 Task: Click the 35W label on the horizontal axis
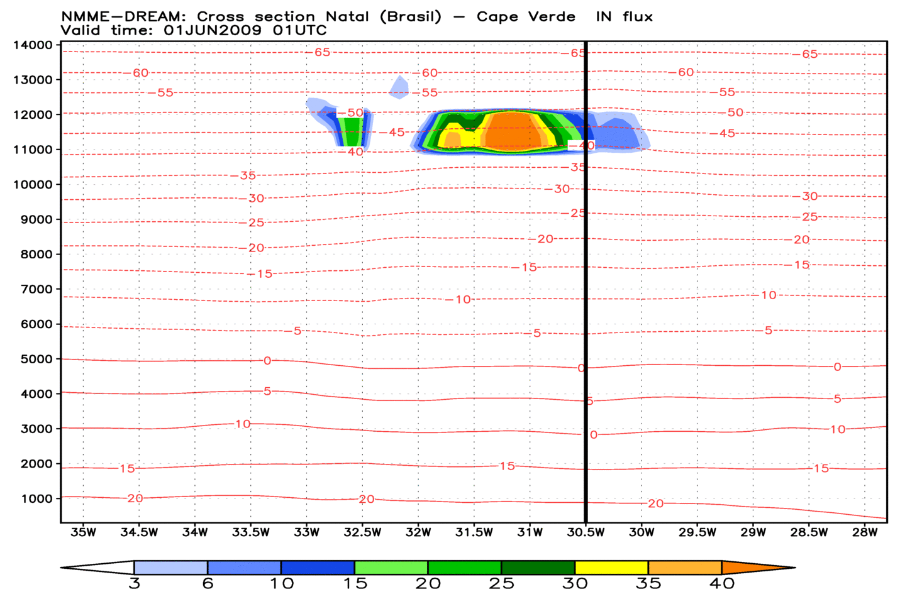[83, 532]
